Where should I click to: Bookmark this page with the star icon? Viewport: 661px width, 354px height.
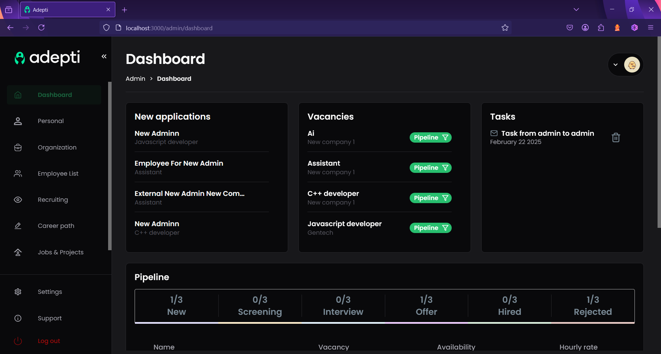(x=505, y=28)
